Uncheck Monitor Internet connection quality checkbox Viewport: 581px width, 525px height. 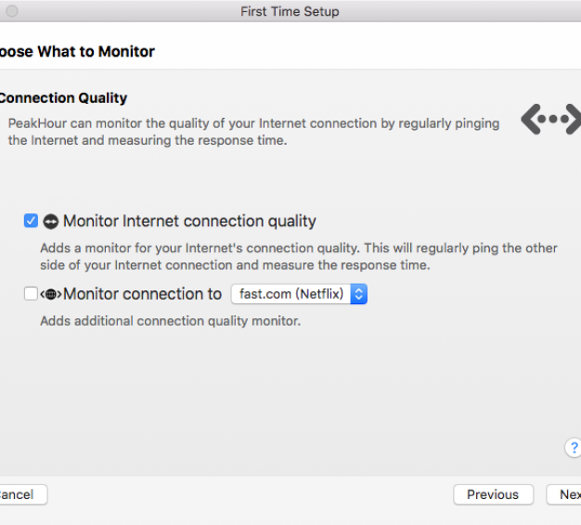click(x=31, y=221)
